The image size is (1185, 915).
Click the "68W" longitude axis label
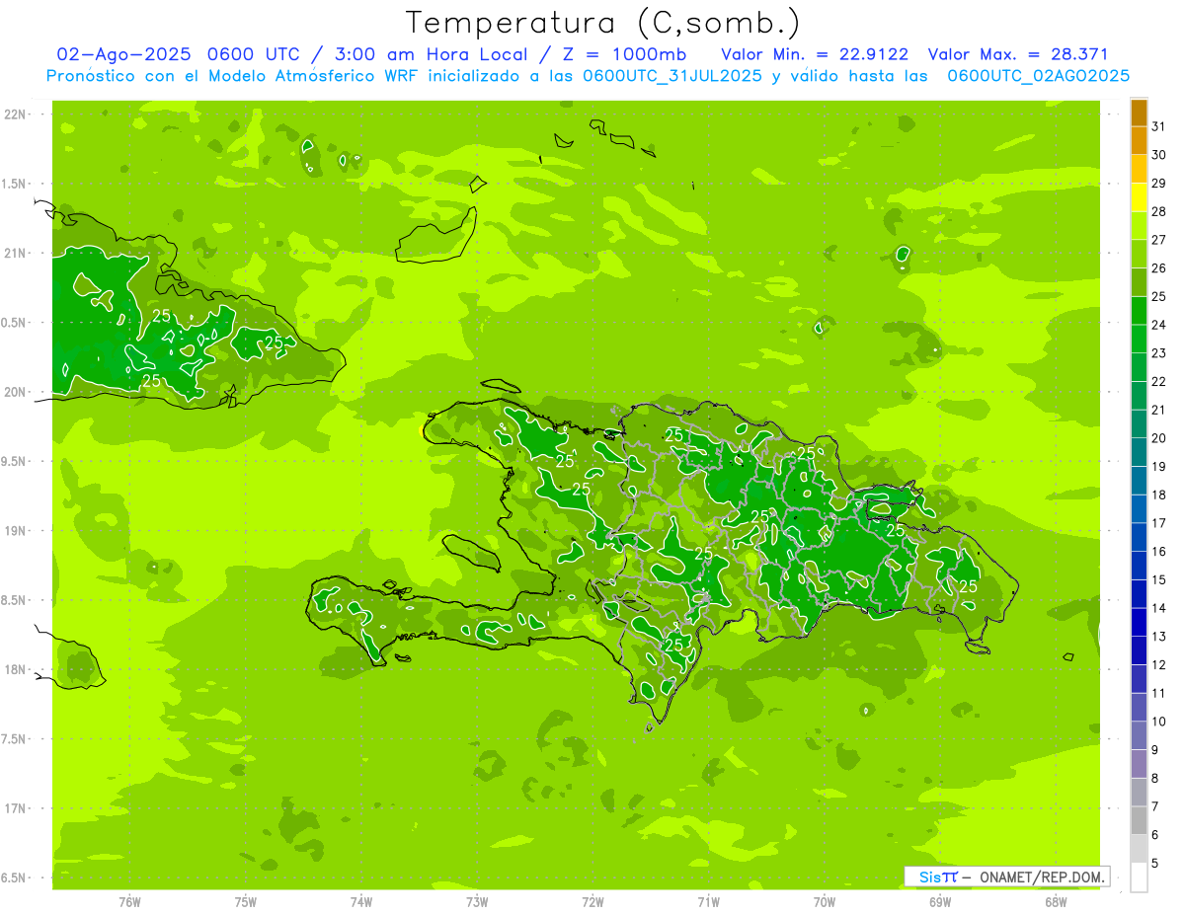[x=1056, y=902]
